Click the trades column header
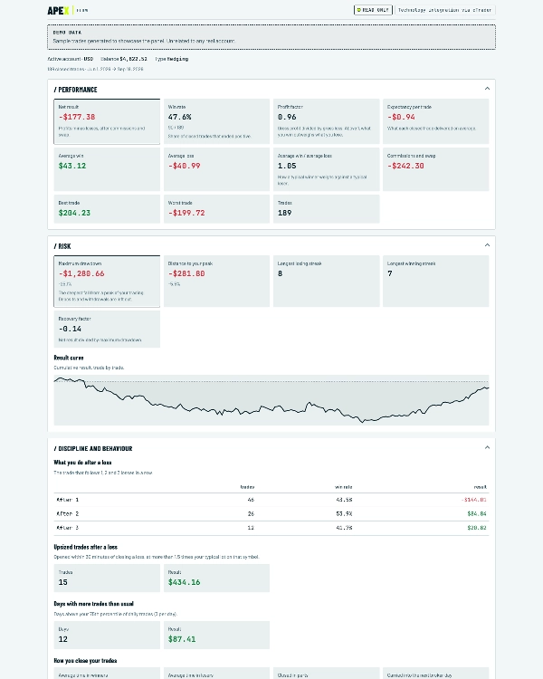Screen dimensions: 543x679 [x=247, y=487]
